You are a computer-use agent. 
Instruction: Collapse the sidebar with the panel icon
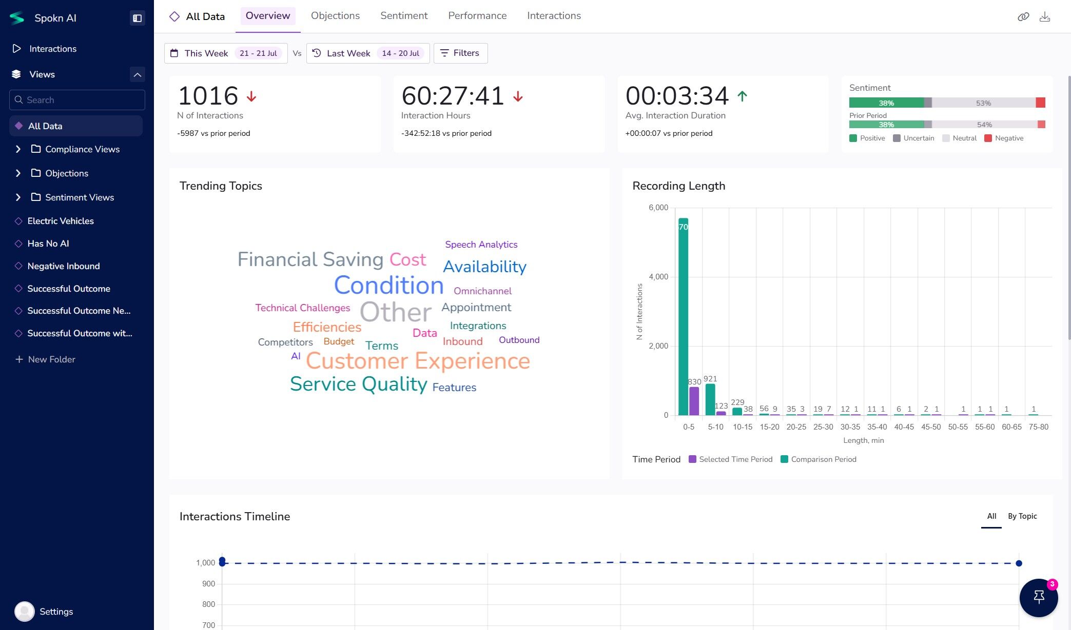click(x=137, y=18)
